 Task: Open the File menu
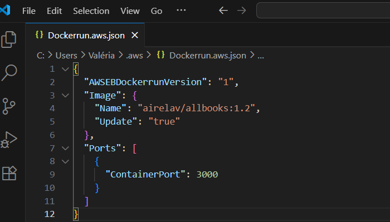pos(29,11)
